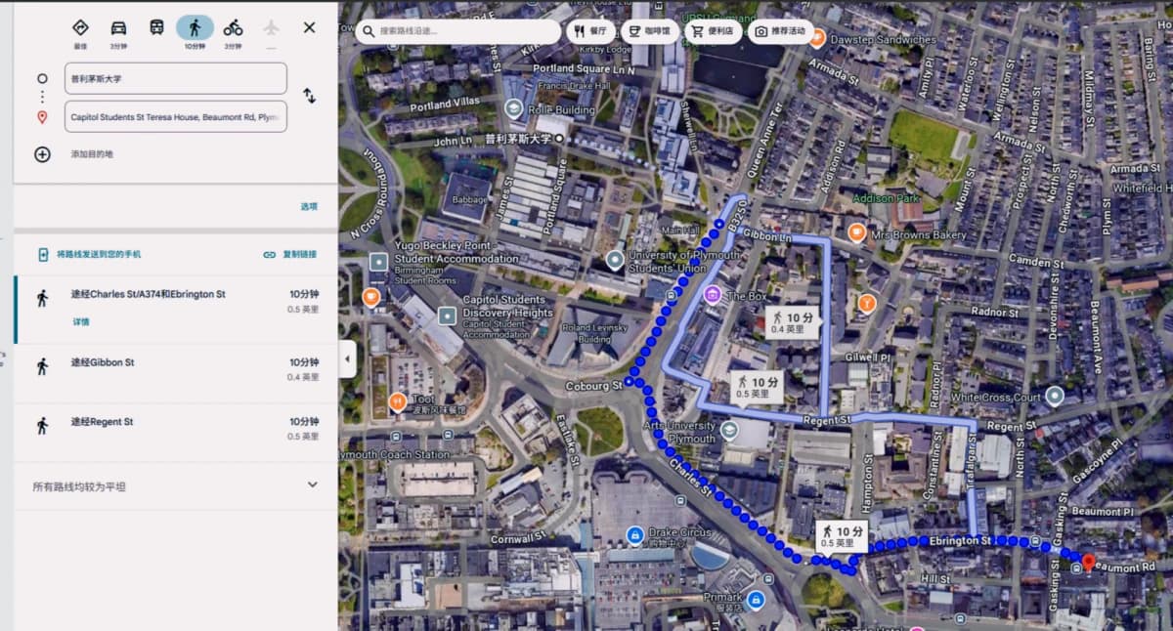Image resolution: width=1173 pixels, height=631 pixels.
Task: Click the 普利茅斯大学 origin point on map
Action: (x=560, y=140)
